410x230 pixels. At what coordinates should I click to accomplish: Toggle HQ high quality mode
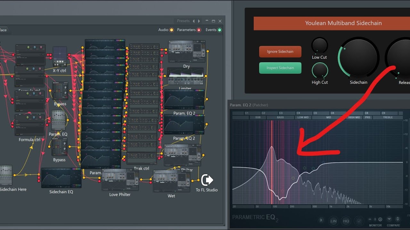pos(346,220)
